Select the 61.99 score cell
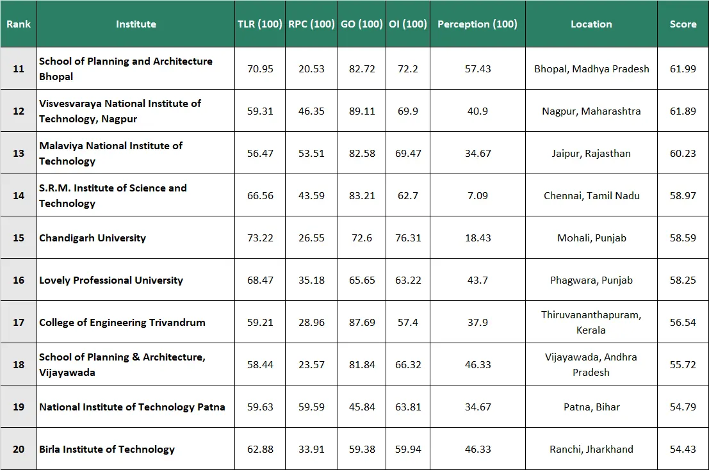The height and width of the screenshot is (470, 709). [683, 69]
